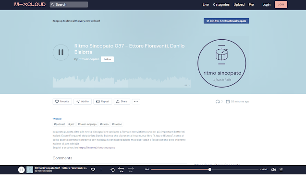Viewport: 306px width, 178px height.
Task: Open the Categories menu
Action: [221, 4]
